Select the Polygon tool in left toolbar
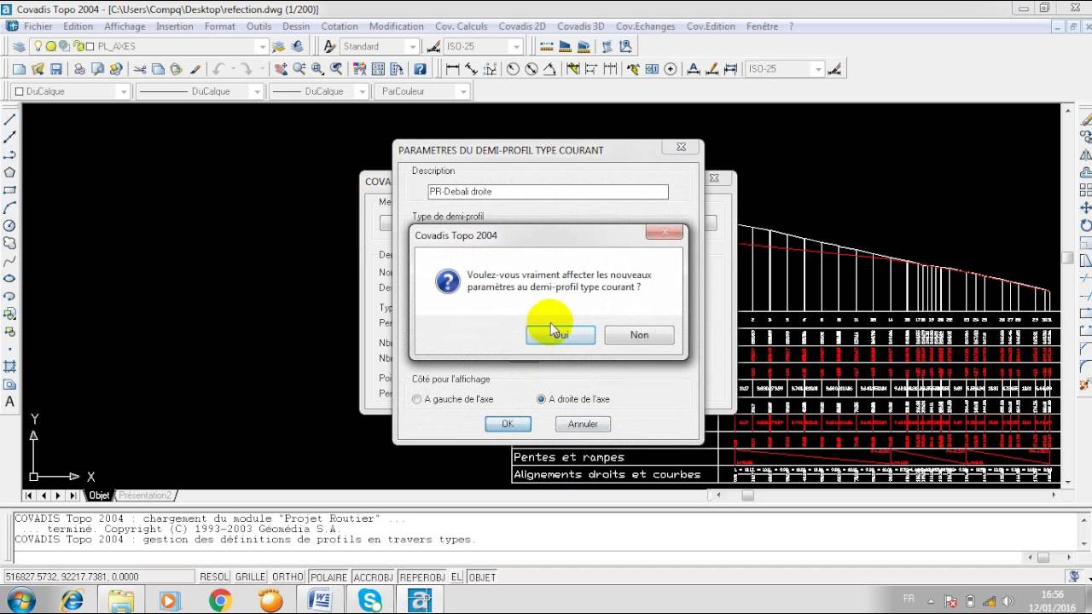The height and width of the screenshot is (614, 1092). click(10, 172)
